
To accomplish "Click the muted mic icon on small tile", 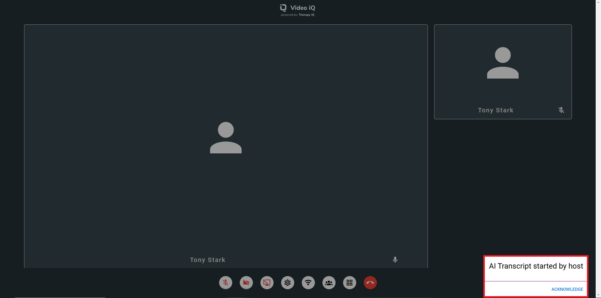I will (x=561, y=110).
